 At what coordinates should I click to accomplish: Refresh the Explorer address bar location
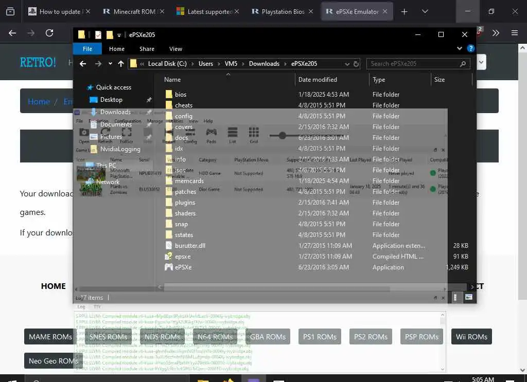click(356, 64)
